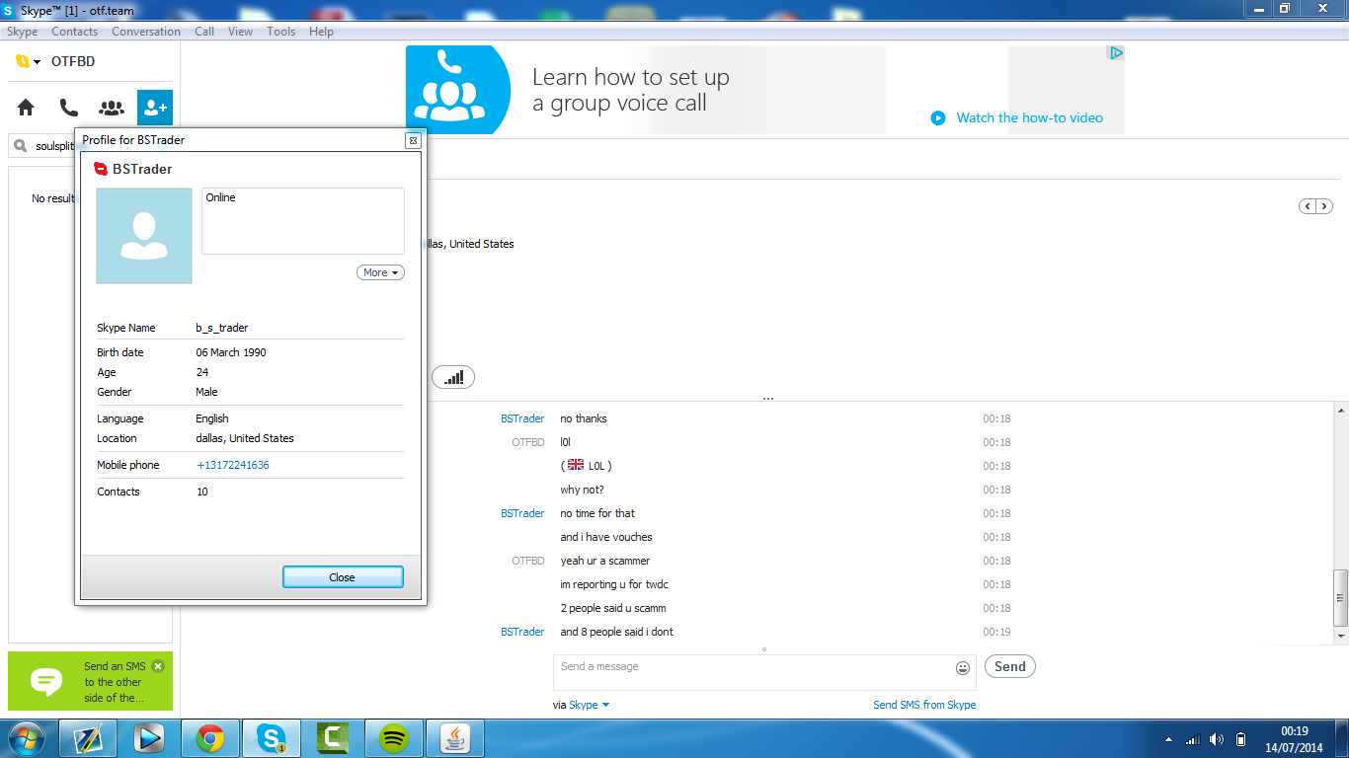Viewport: 1349px width, 758px height.
Task: Open the Conversation menu
Action: [x=146, y=32]
